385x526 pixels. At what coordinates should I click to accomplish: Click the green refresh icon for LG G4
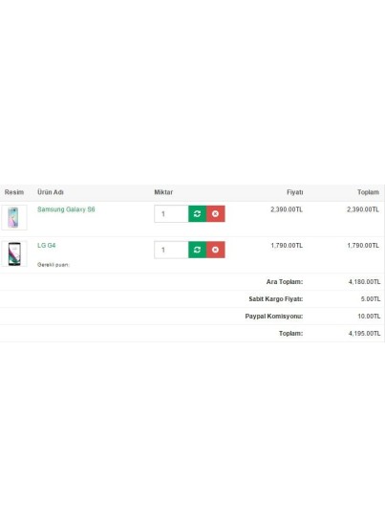pyautogui.click(x=198, y=250)
